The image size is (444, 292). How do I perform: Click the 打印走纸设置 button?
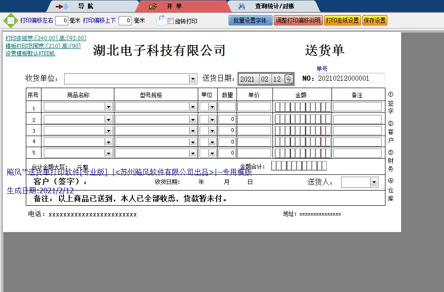pos(342,20)
